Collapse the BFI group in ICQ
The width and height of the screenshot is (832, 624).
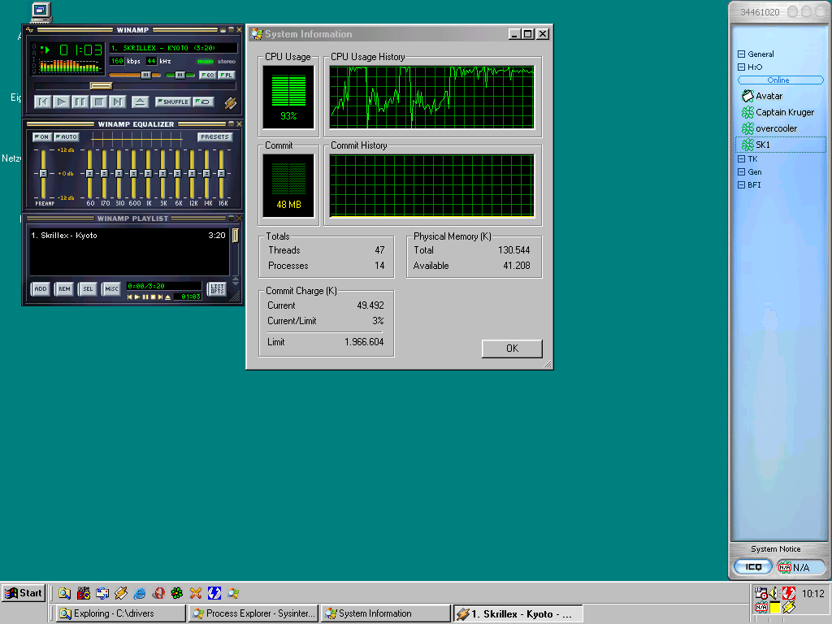coord(741,184)
